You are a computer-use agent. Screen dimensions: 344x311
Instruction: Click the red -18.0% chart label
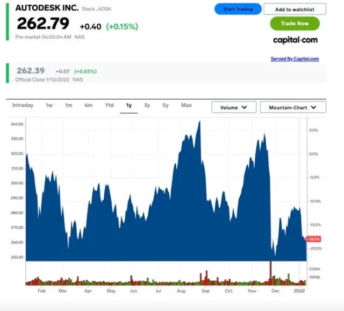[x=313, y=239]
